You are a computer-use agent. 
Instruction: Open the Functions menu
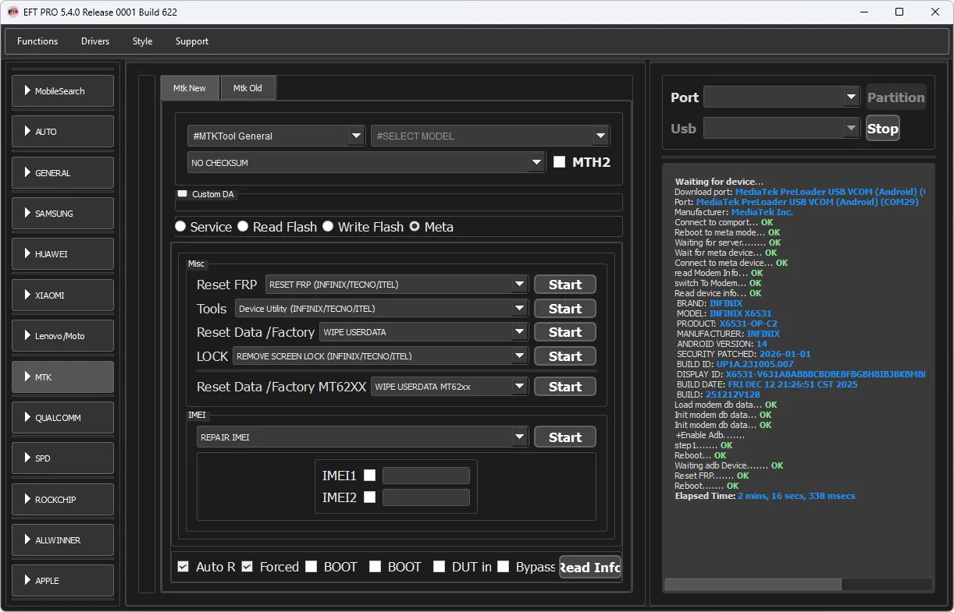click(x=37, y=41)
